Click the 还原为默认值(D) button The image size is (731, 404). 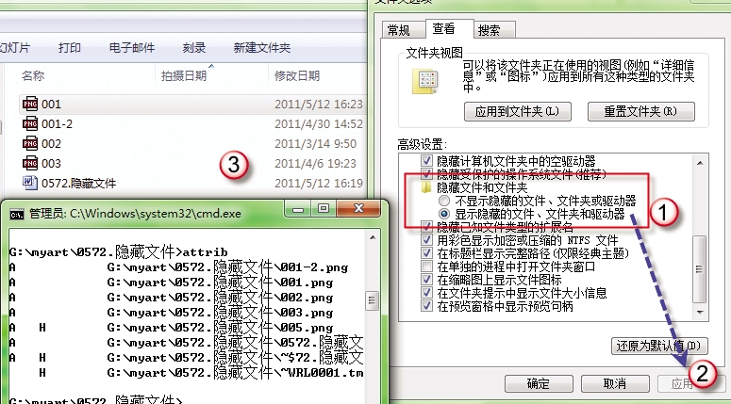point(659,347)
